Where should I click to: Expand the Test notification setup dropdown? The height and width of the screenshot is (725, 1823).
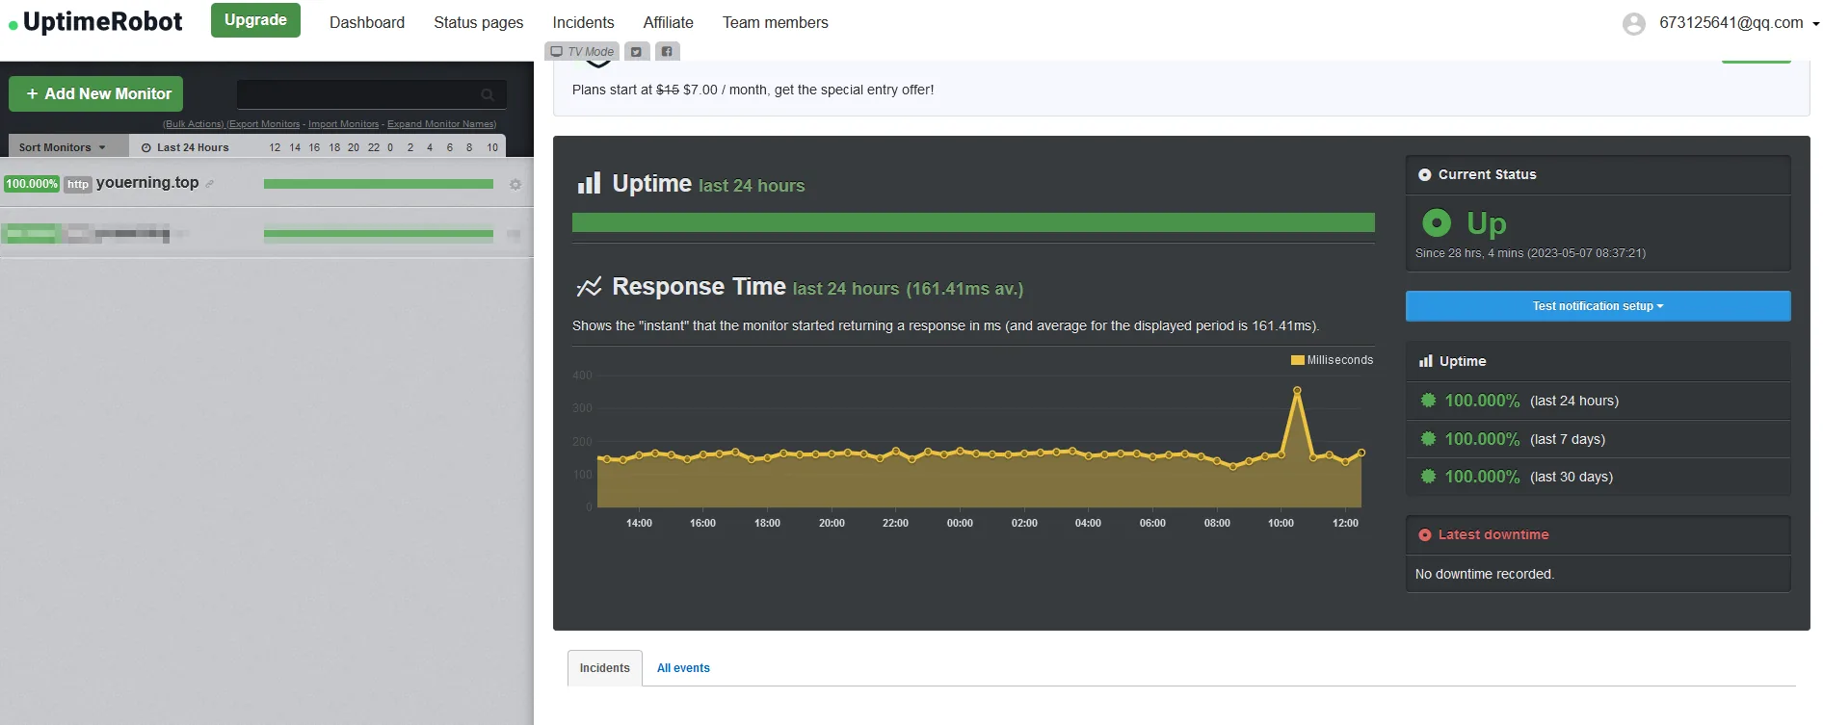(1598, 306)
